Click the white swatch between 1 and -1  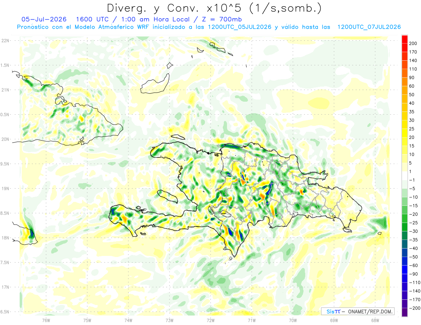[405, 176]
